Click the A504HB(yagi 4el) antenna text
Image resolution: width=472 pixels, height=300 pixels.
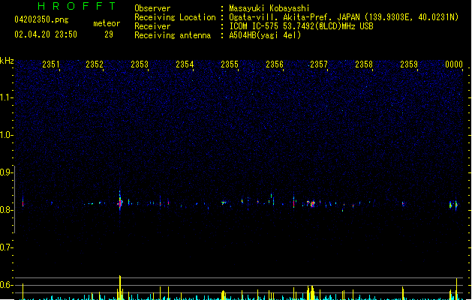pyautogui.click(x=265, y=35)
